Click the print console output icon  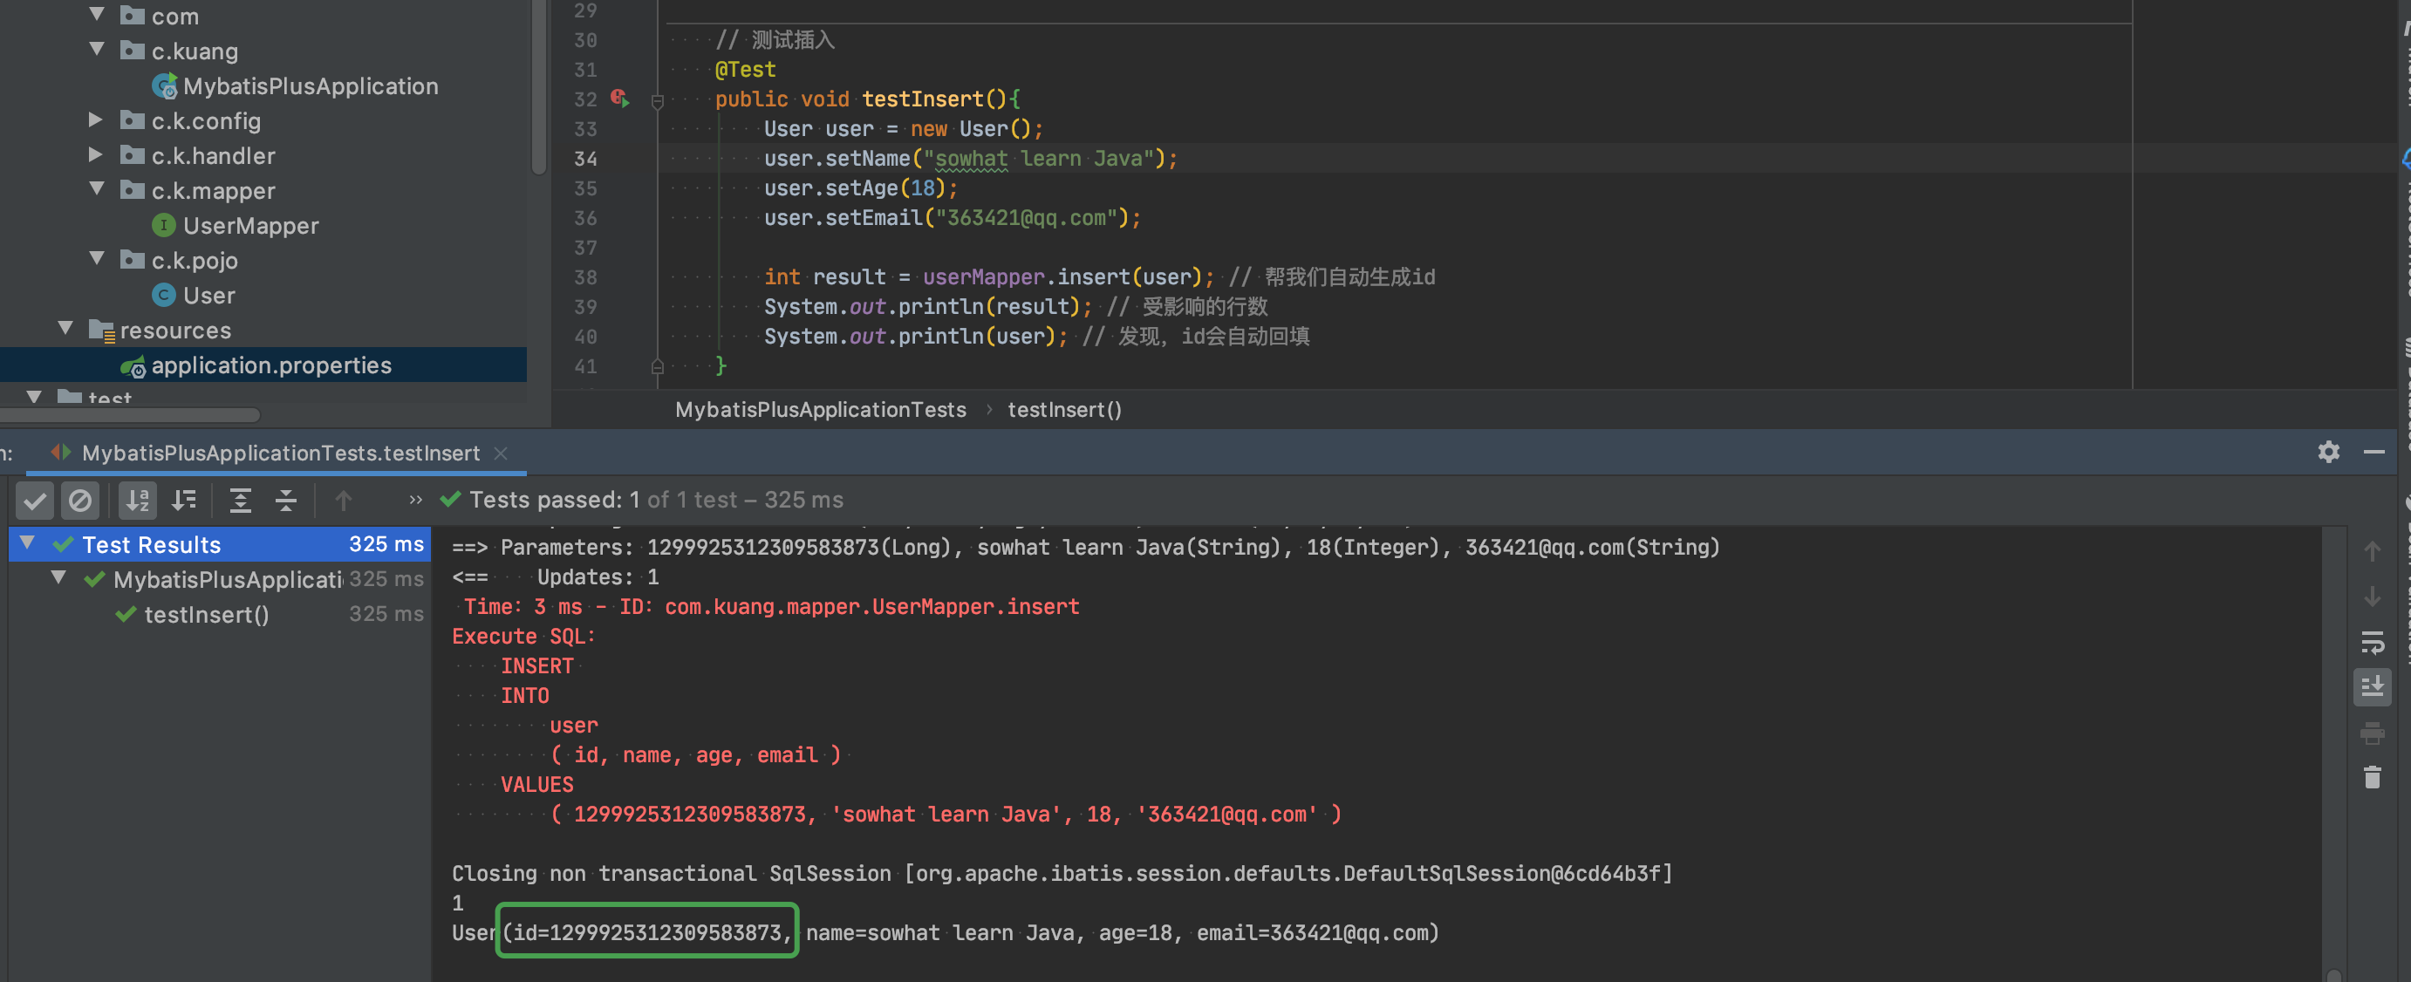click(2372, 733)
